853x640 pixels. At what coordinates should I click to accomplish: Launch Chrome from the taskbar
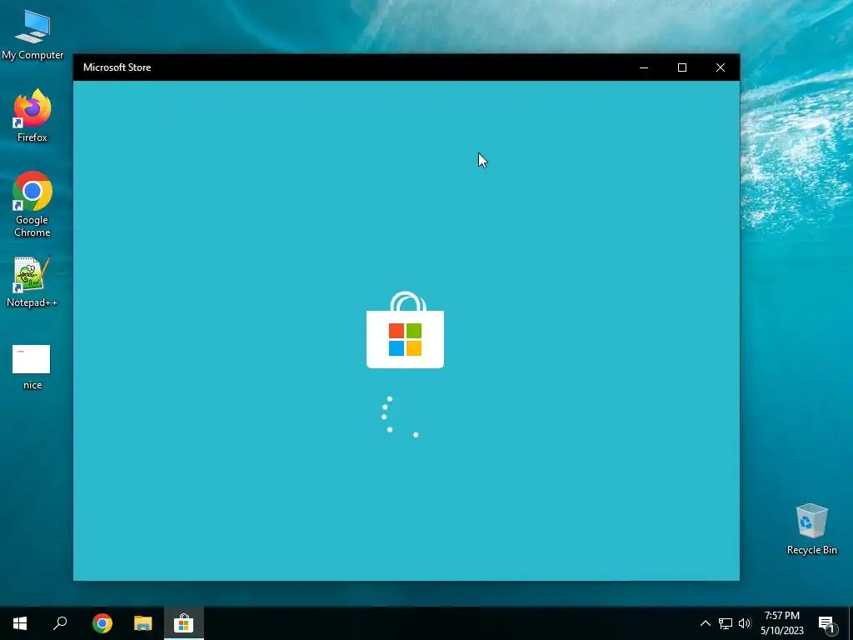coord(102,623)
